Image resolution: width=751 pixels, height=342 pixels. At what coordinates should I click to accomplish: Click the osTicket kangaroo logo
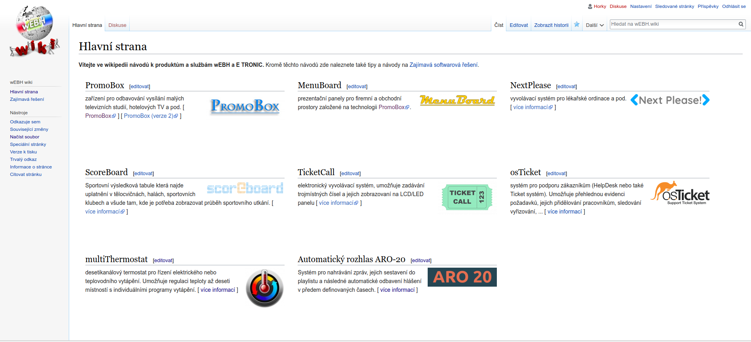click(x=680, y=193)
